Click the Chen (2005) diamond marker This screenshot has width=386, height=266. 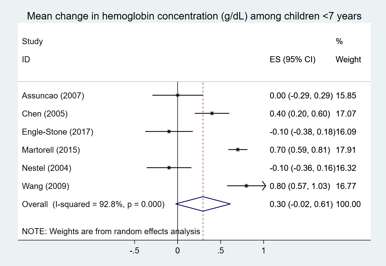coord(212,113)
